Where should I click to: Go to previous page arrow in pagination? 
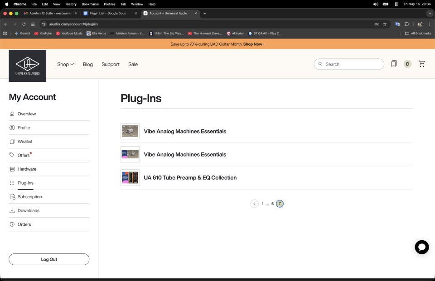pos(254,204)
